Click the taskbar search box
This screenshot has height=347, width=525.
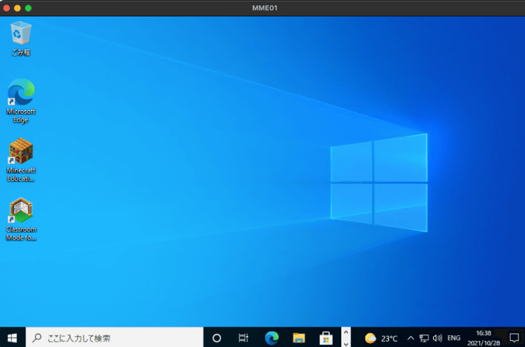[x=114, y=338]
